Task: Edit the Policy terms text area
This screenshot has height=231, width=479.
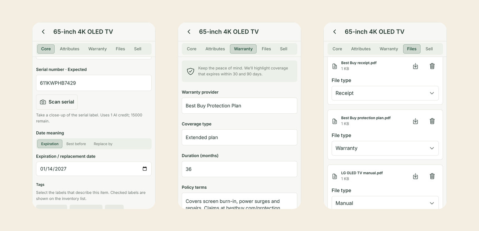Action: [x=239, y=201]
